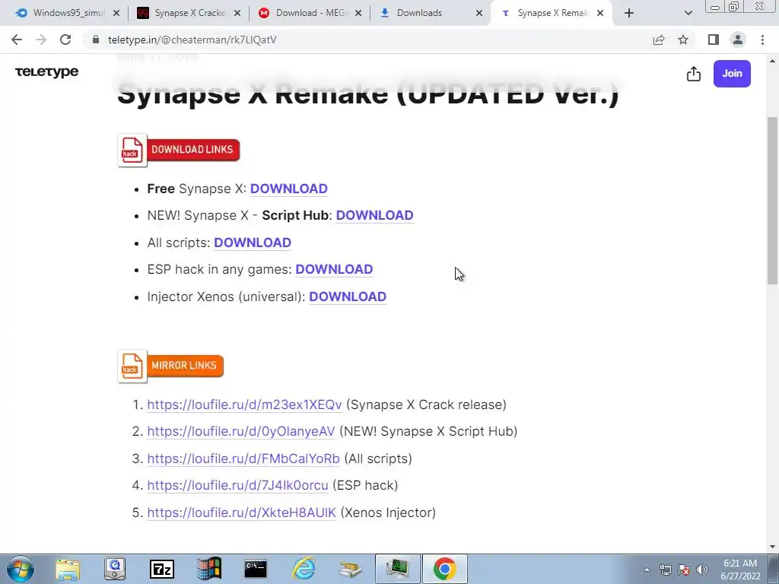This screenshot has height=584, width=779.
Task: Click DOWNLOAD for Injector Xenos
Action: [x=348, y=297]
